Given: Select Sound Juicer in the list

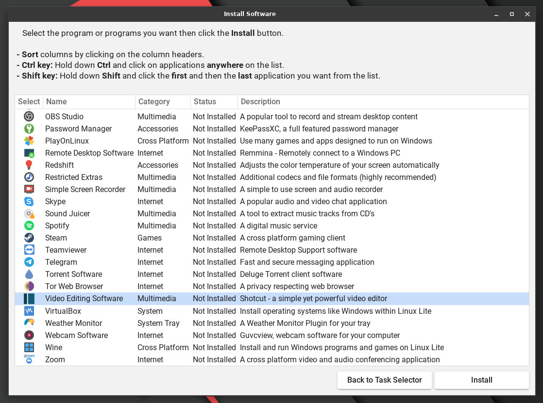Looking at the screenshot, I should coord(68,213).
